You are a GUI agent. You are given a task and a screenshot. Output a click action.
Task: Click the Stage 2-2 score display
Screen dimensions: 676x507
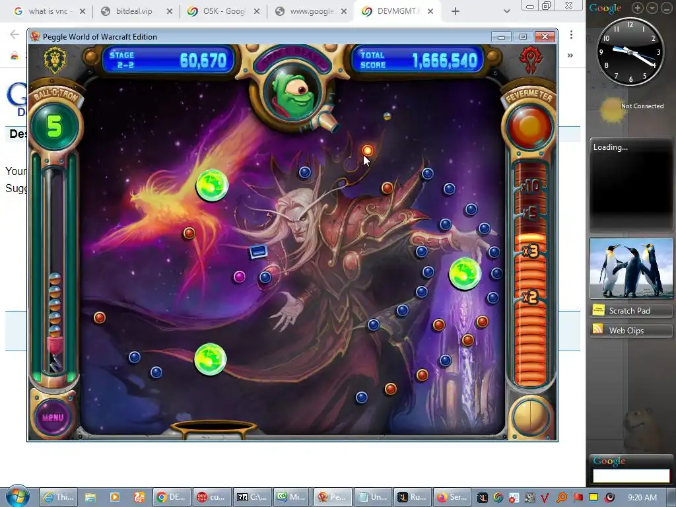click(168, 60)
